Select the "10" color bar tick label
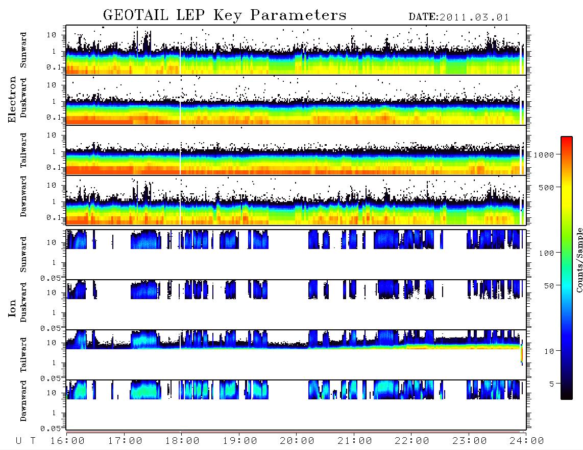 coord(549,351)
